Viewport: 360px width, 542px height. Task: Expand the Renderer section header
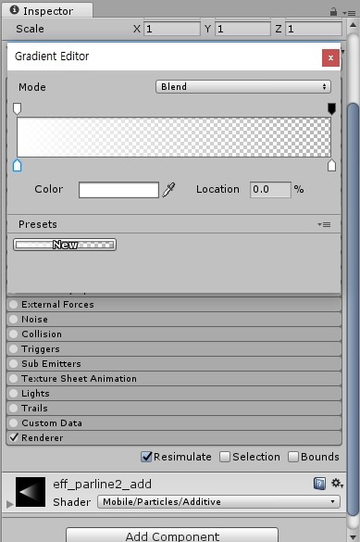click(x=174, y=438)
